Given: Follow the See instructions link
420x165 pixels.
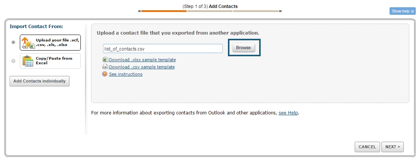Looking at the screenshot, I should (x=125, y=74).
